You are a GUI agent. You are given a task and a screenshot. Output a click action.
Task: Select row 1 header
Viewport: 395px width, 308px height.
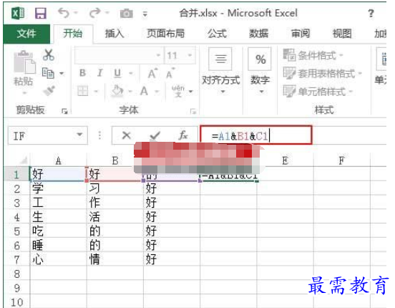click(x=16, y=174)
